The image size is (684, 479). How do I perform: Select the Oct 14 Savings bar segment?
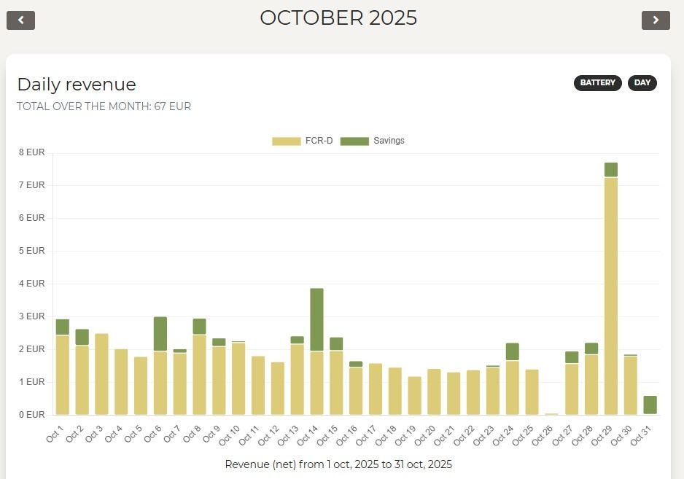[316, 319]
